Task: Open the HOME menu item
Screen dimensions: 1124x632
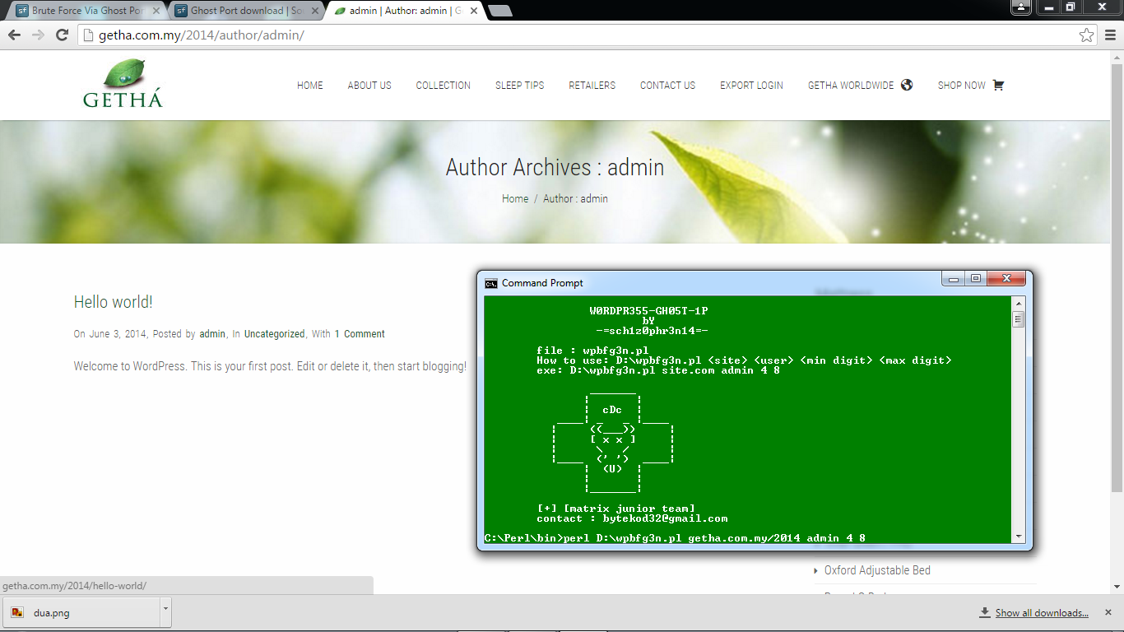Action: point(310,85)
